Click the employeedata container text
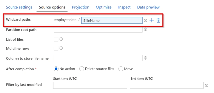214x93 pixels. point(65,20)
